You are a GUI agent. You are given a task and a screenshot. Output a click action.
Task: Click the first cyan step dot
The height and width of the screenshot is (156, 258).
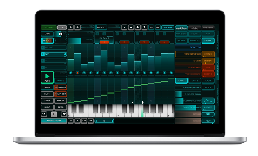tap(71, 73)
